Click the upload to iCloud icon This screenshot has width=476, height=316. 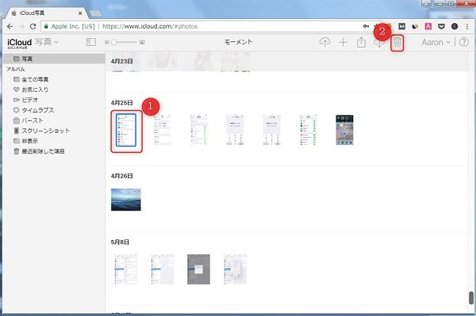pyautogui.click(x=324, y=42)
